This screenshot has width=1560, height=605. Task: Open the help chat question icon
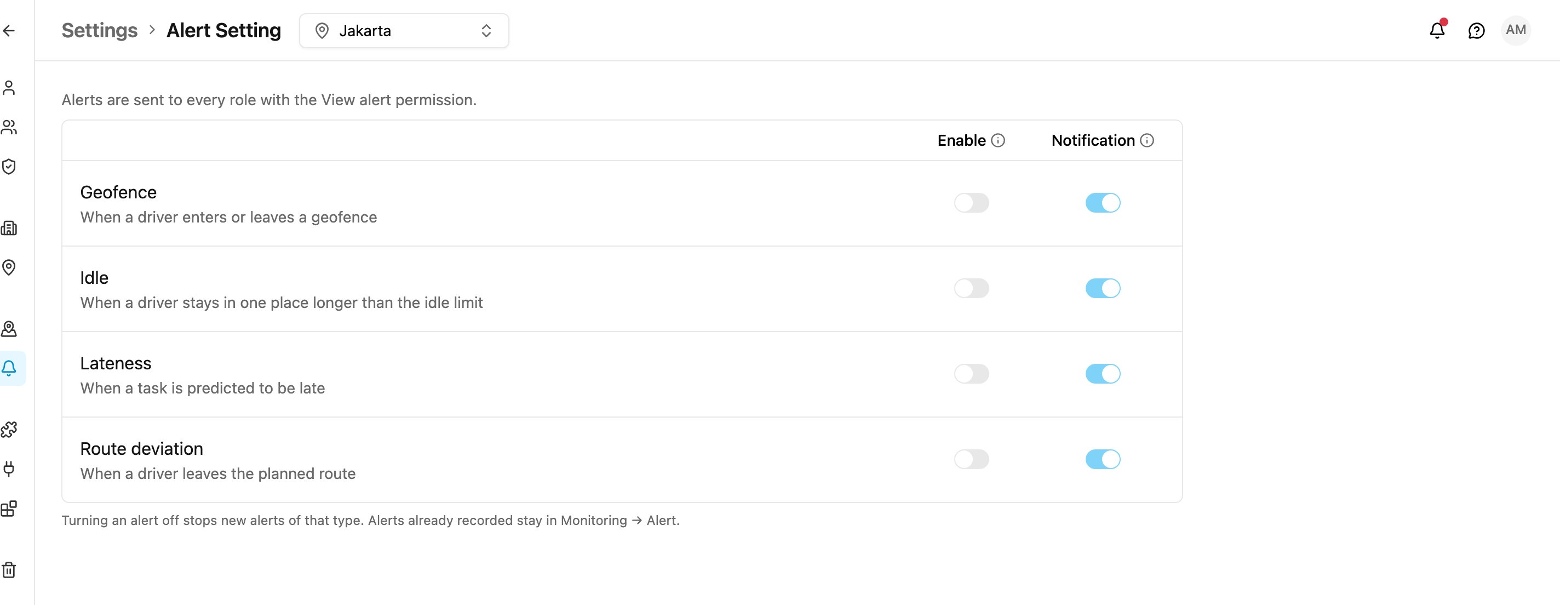pos(1476,30)
